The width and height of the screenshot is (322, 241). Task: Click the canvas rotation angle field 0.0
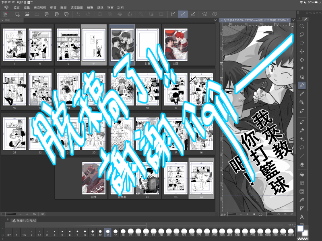[261, 214]
